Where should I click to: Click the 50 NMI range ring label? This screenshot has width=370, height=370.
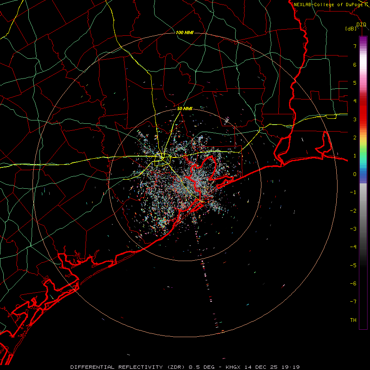point(185,109)
